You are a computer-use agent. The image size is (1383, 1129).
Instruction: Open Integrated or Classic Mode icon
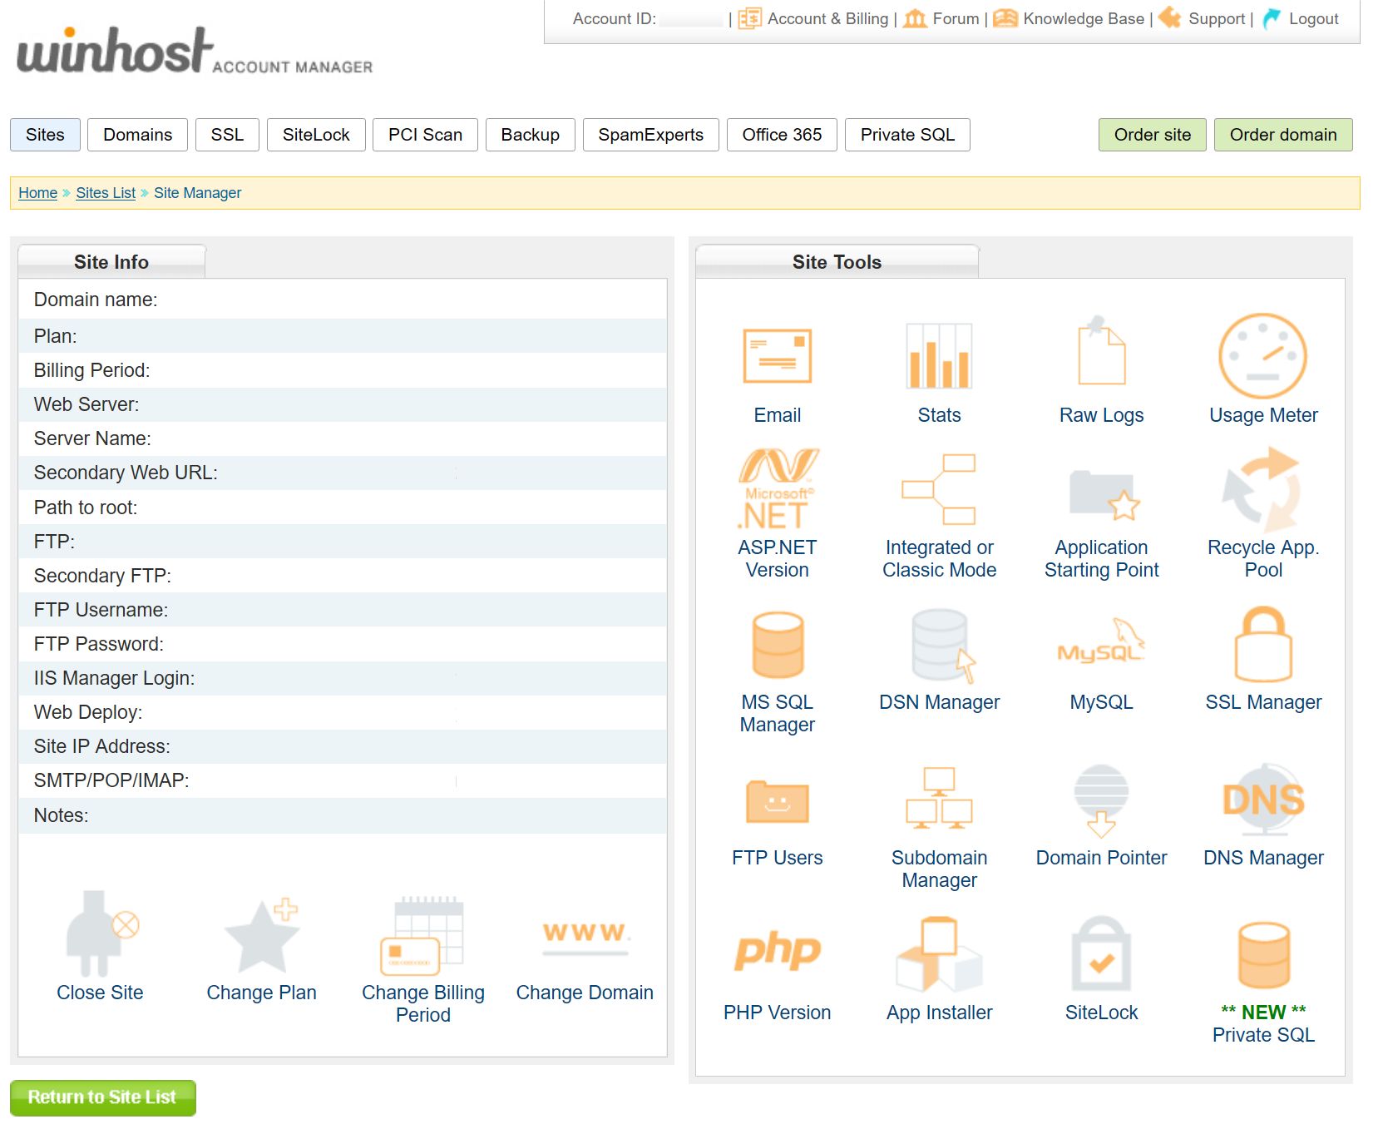tap(939, 489)
